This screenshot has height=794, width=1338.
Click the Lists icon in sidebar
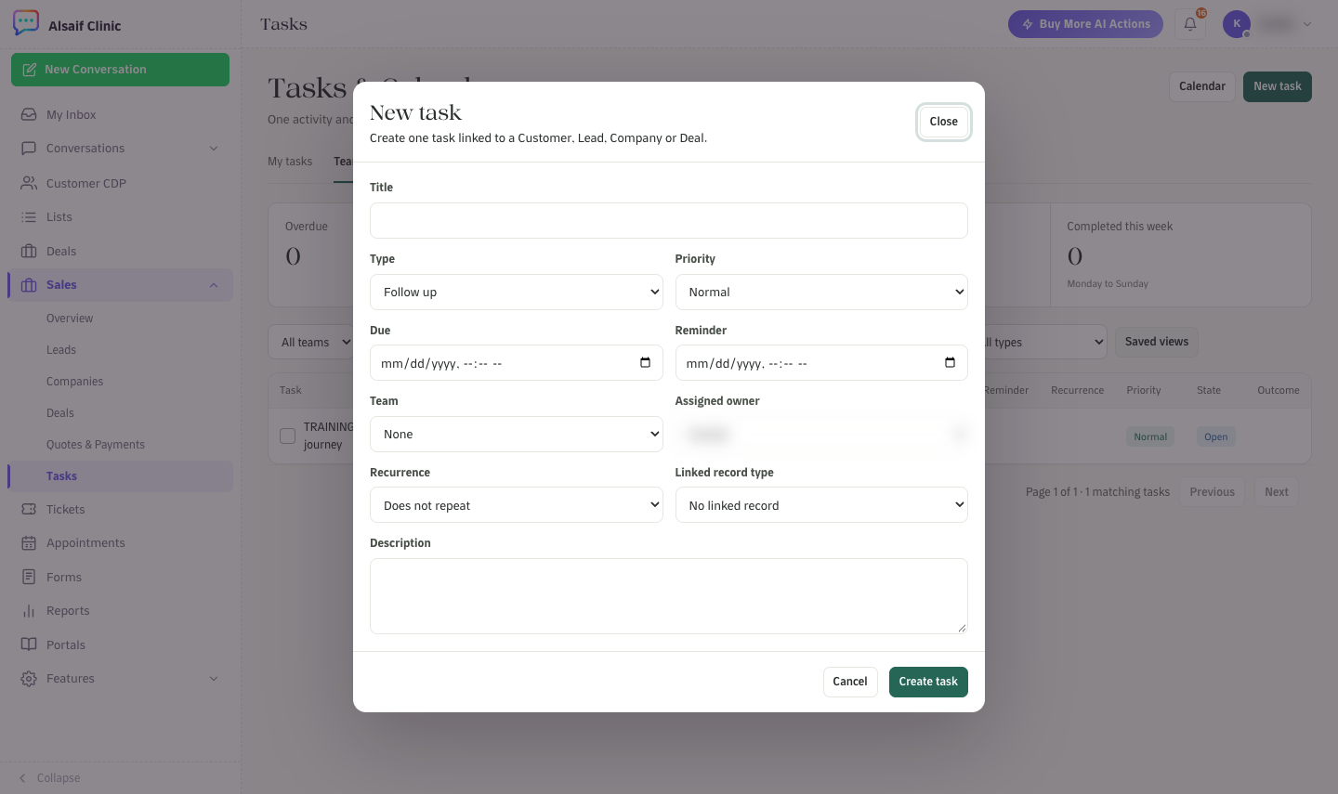[x=29, y=216]
